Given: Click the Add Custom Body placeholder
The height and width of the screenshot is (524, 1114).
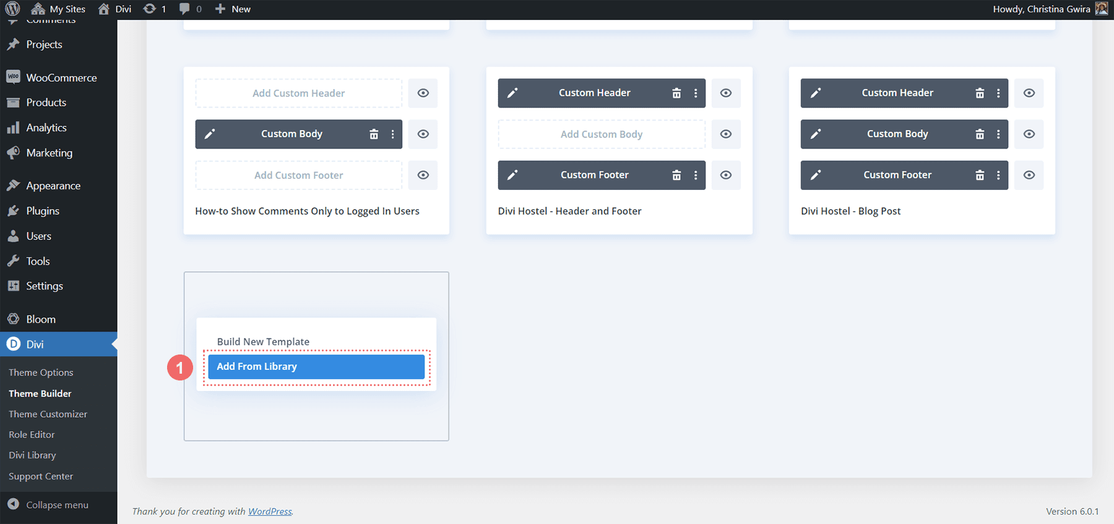Looking at the screenshot, I should click(x=601, y=134).
